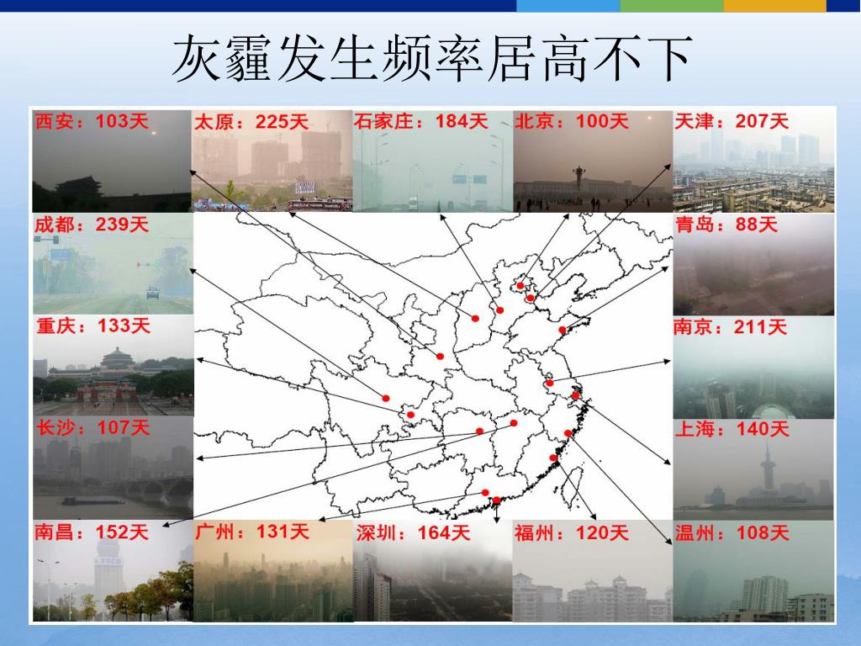The height and width of the screenshot is (646, 861).
Task: Click the slide title 灰霾发生频率居高不下
Action: pos(431,58)
